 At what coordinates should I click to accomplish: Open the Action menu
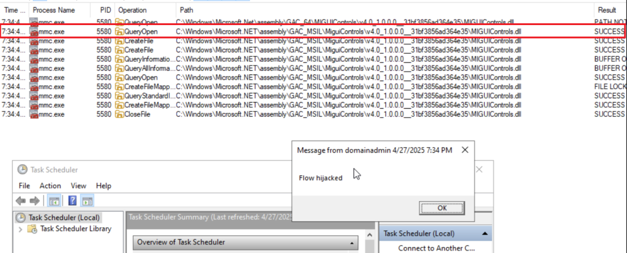coord(50,186)
